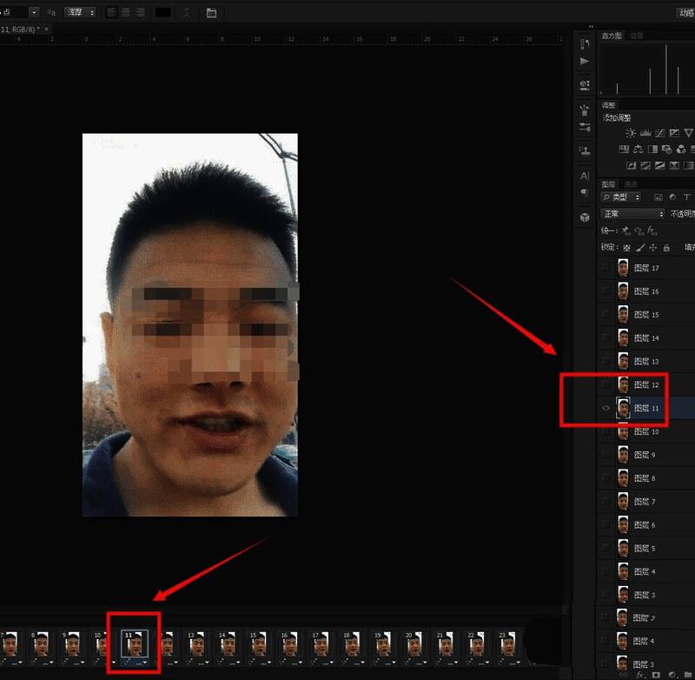Click the Brightness/Contrast adjustment icon

631,133
